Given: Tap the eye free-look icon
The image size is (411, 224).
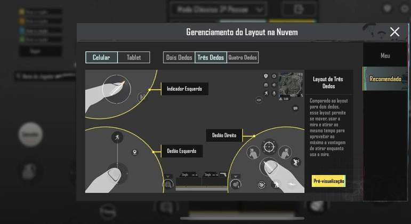Looking at the screenshot, I should click(259, 99).
